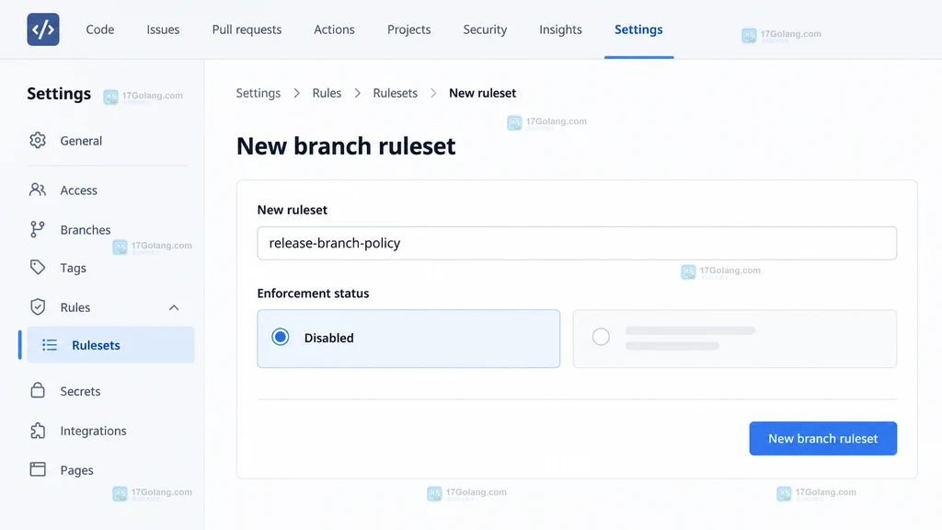Choose the unlabeled second enforcement radio option
The image size is (942, 530).
click(601, 337)
